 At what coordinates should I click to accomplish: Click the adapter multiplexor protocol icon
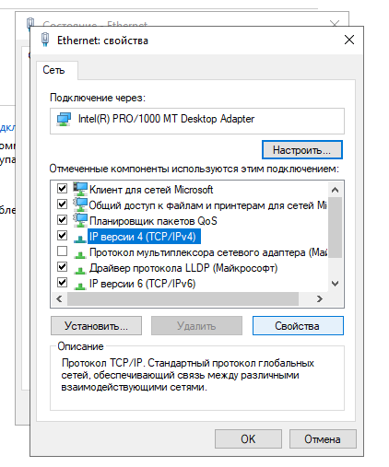[80, 254]
